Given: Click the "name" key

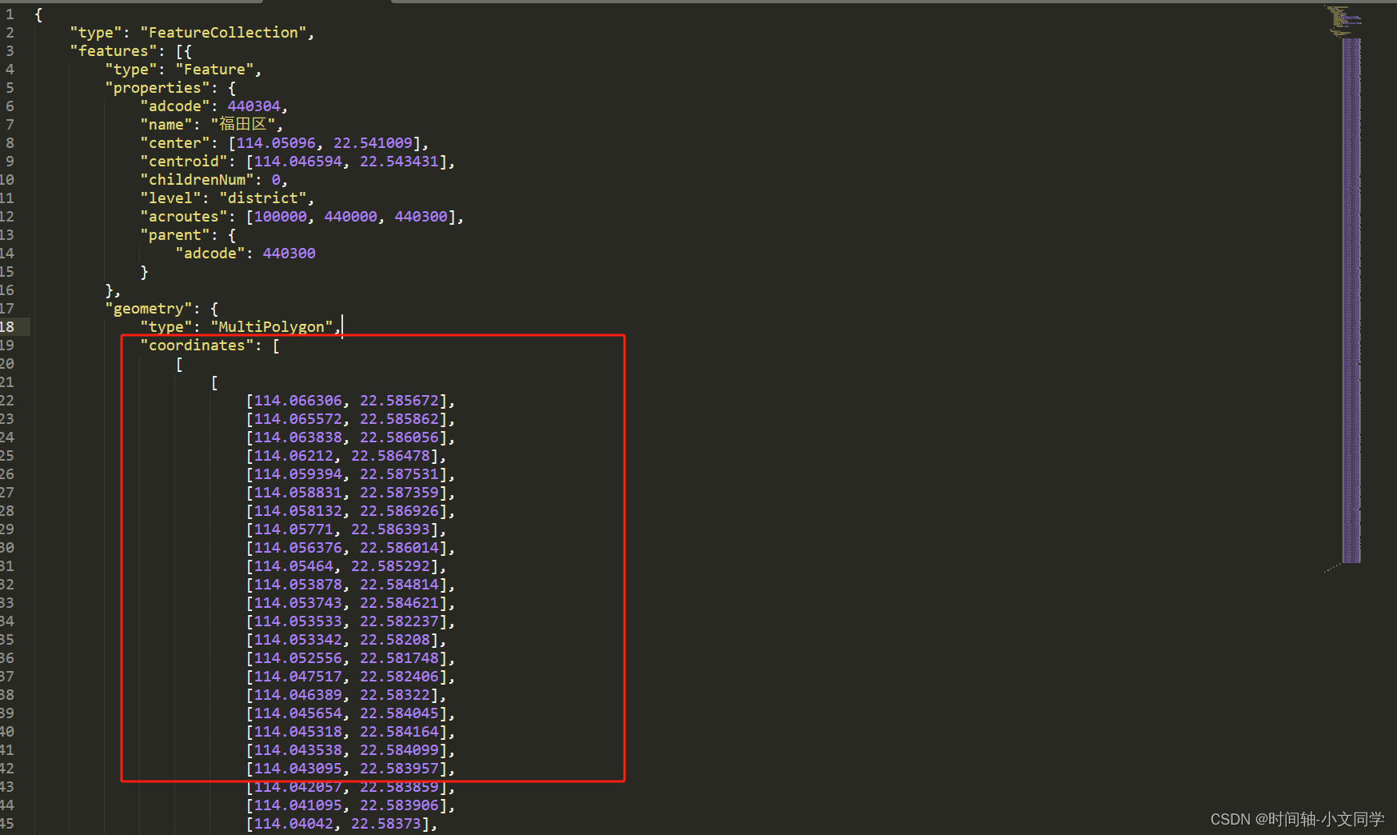Looking at the screenshot, I should point(166,125).
